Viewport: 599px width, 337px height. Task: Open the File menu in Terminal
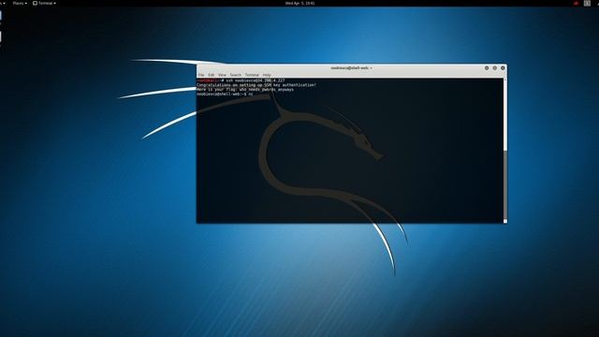(x=201, y=75)
